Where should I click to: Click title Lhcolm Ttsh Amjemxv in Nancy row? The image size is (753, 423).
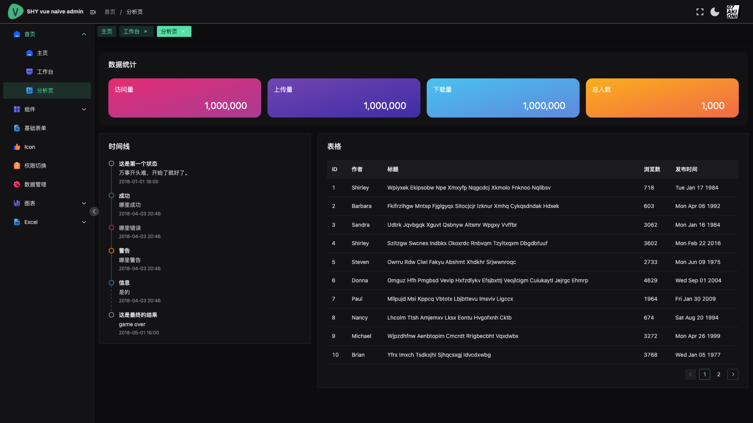(x=449, y=318)
